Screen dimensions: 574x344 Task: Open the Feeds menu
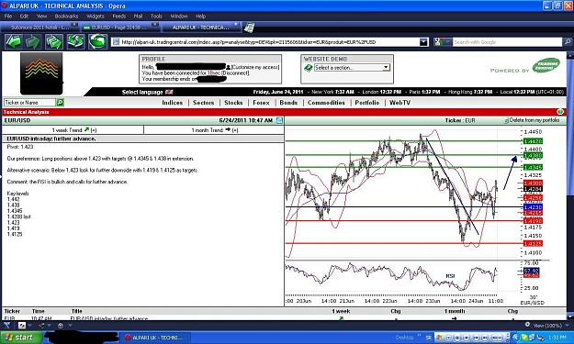pyautogui.click(x=119, y=17)
